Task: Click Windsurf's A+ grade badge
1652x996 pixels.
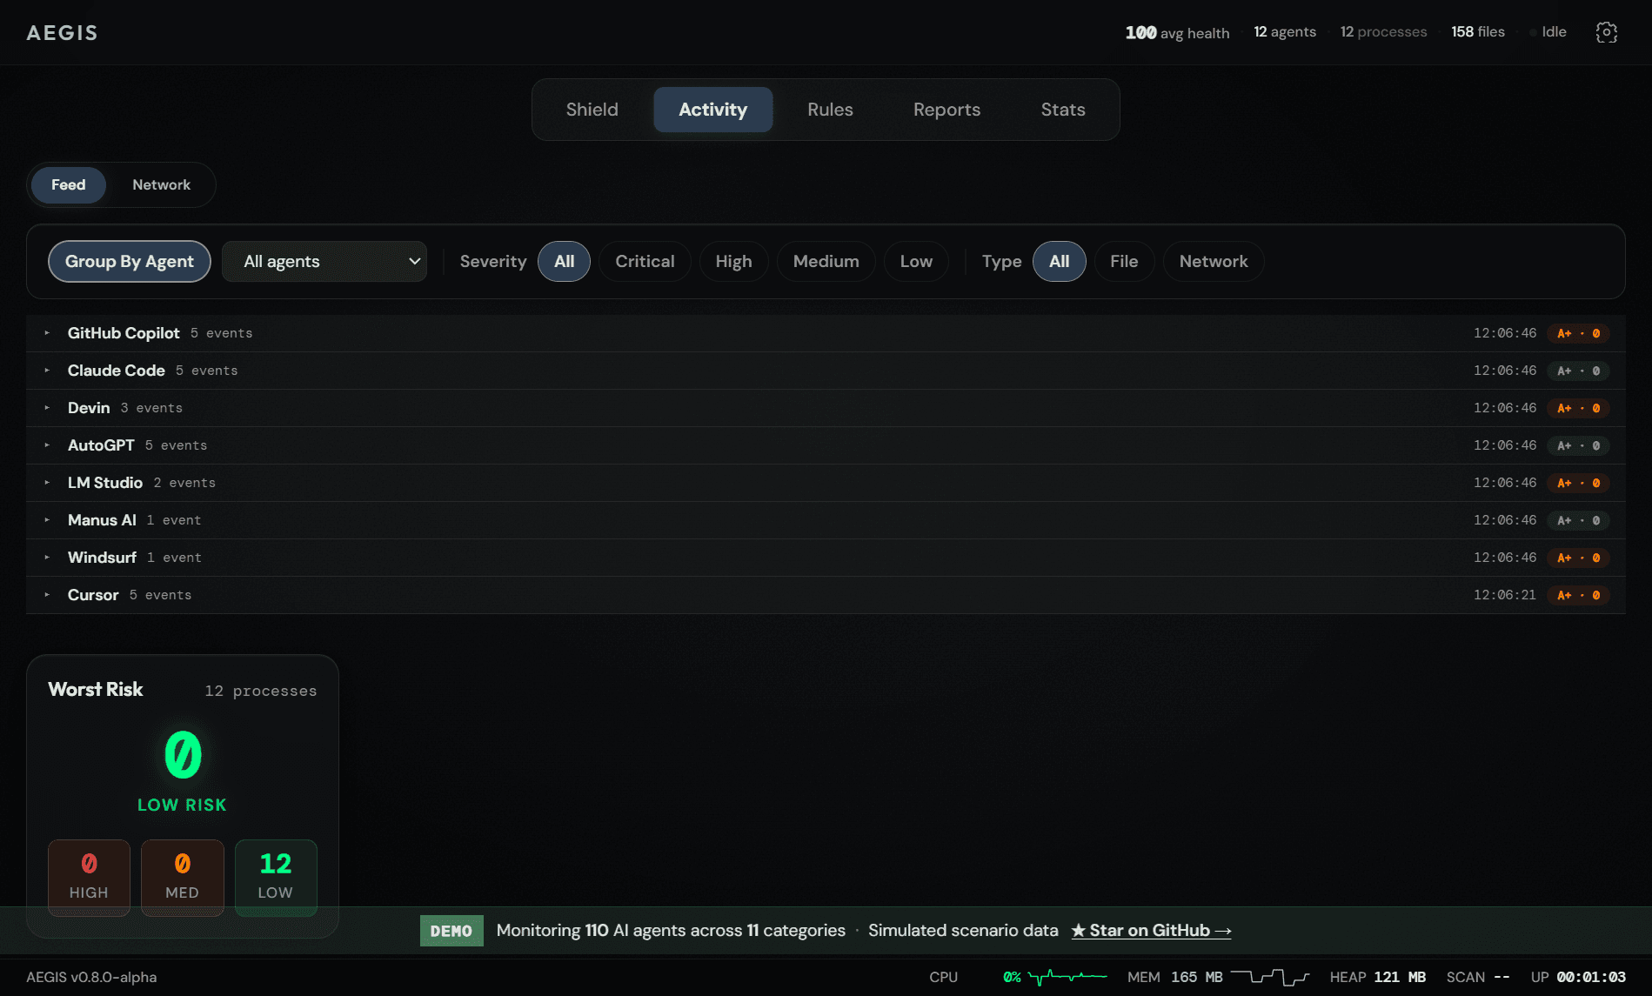Action: (1578, 558)
